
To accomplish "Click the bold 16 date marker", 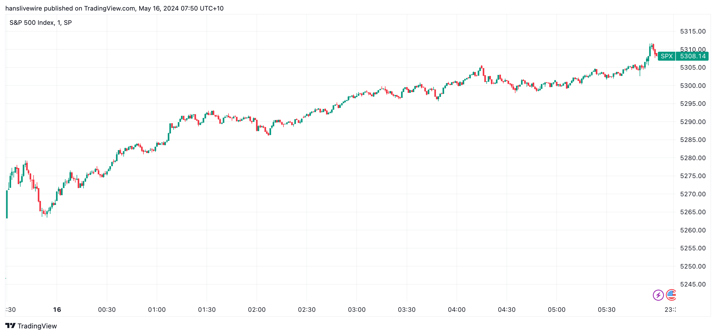I will click(x=57, y=309).
